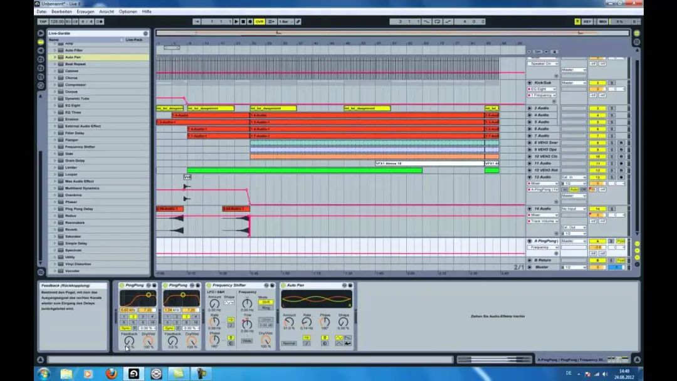Select the Live Devices browser icon in sidebar
Viewport: 677px width, 381px height.
click(x=41, y=42)
